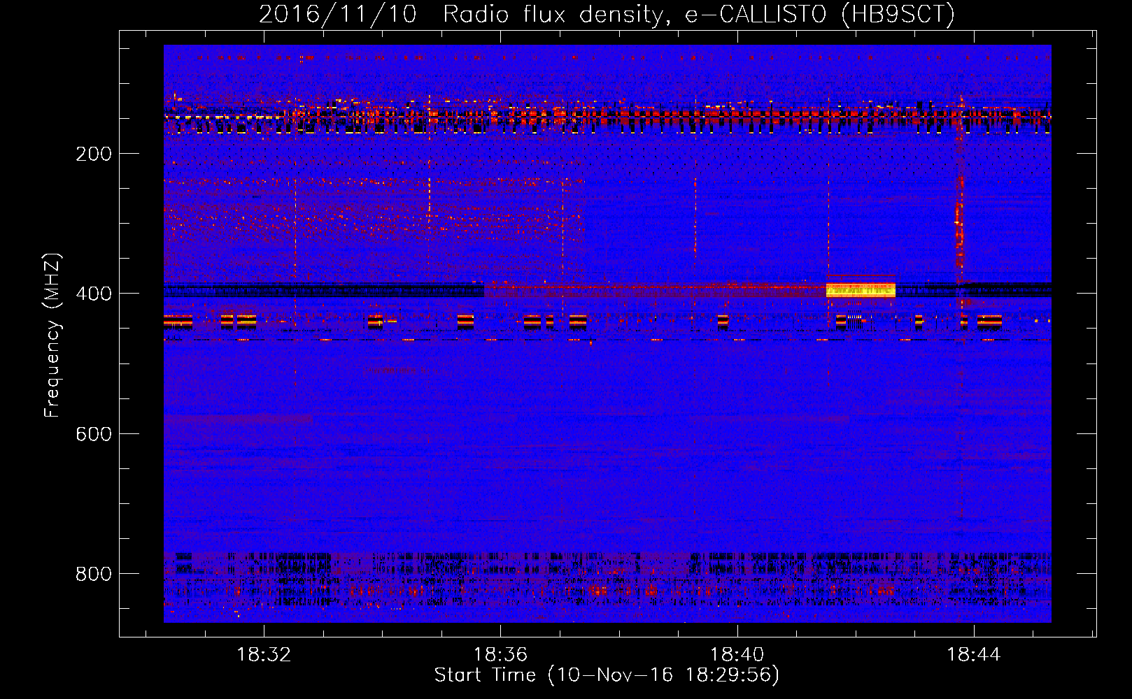Image resolution: width=1132 pixels, height=699 pixels.
Task: Click the 18:44 time tick label
Action: pos(974,655)
